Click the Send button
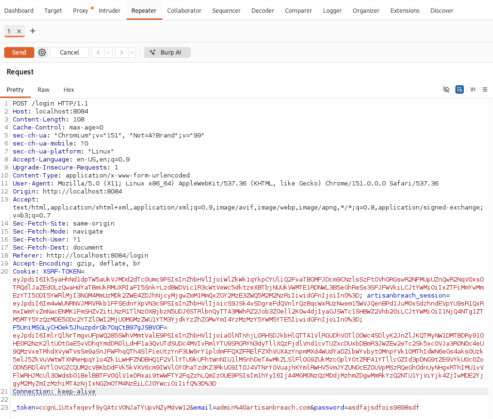Image resolution: width=493 pixels, height=419 pixels. point(19,53)
